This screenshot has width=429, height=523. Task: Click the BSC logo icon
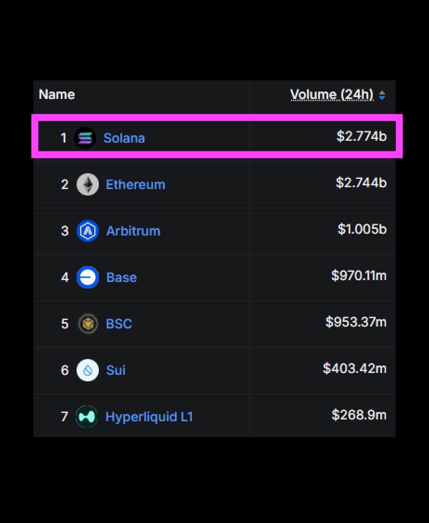(x=87, y=324)
